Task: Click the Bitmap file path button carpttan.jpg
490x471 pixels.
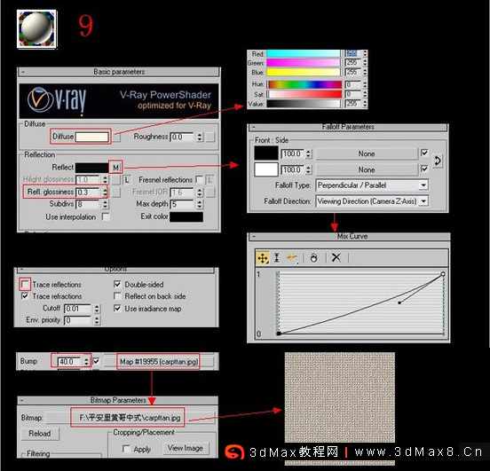Action: (x=130, y=418)
